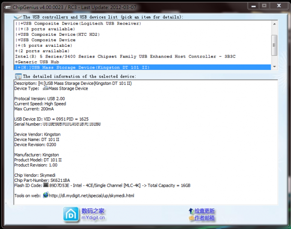The height and width of the screenshot is (229, 291).
Task: Click 'Product Revision: 1.00' text
Action: tap(36, 165)
